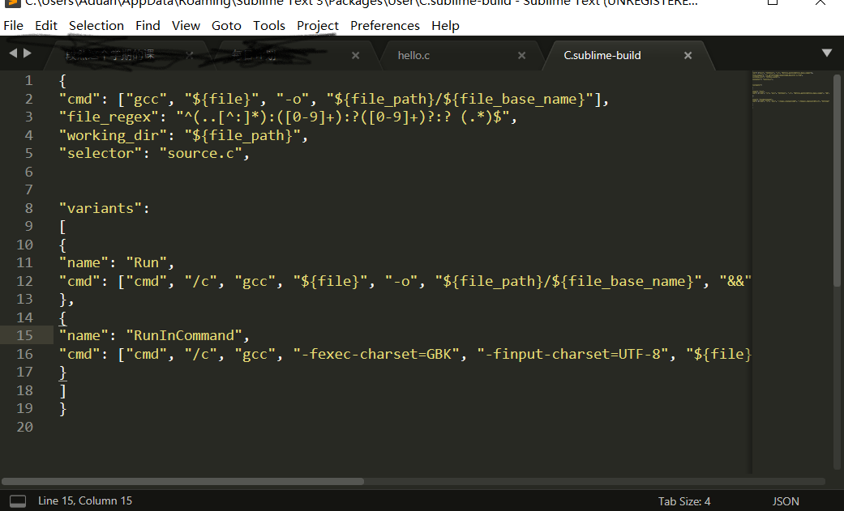Open the Tools menu
Image resolution: width=844 pixels, height=511 pixels.
coord(269,26)
